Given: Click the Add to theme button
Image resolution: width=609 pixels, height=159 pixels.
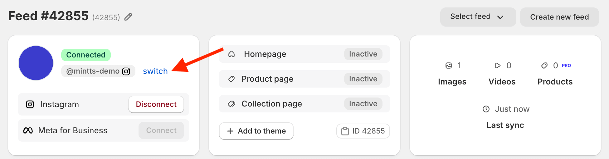Looking at the screenshot, I should 256,131.
